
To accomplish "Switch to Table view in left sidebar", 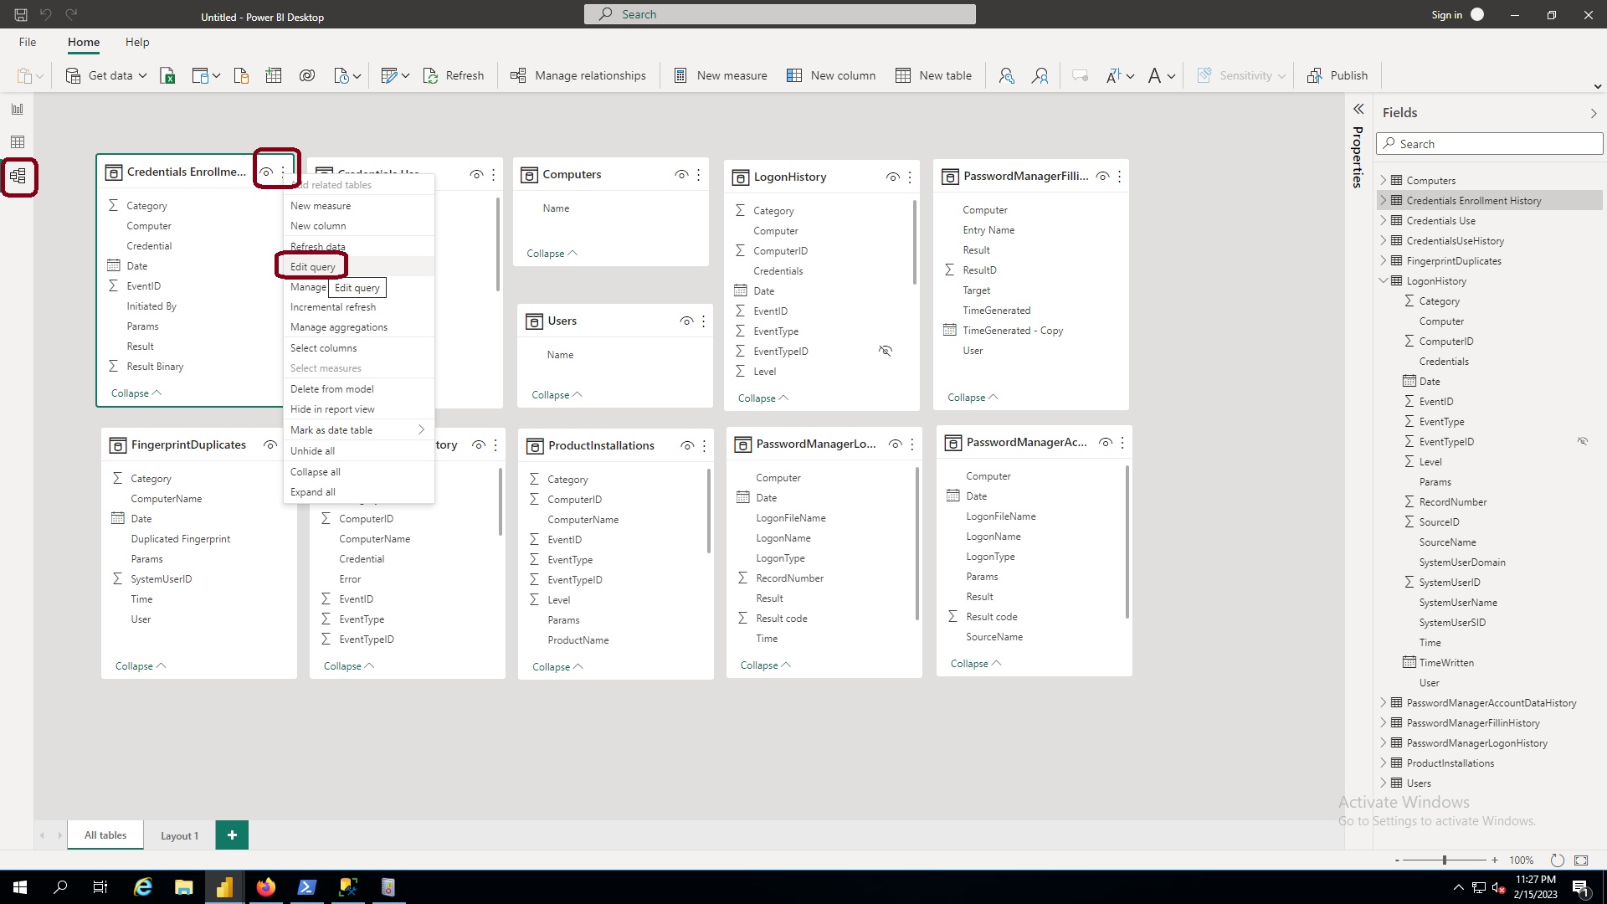I will click(17, 142).
